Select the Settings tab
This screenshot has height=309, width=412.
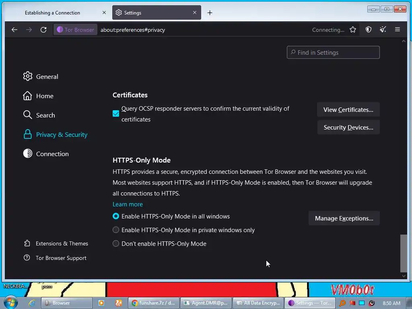click(x=157, y=12)
